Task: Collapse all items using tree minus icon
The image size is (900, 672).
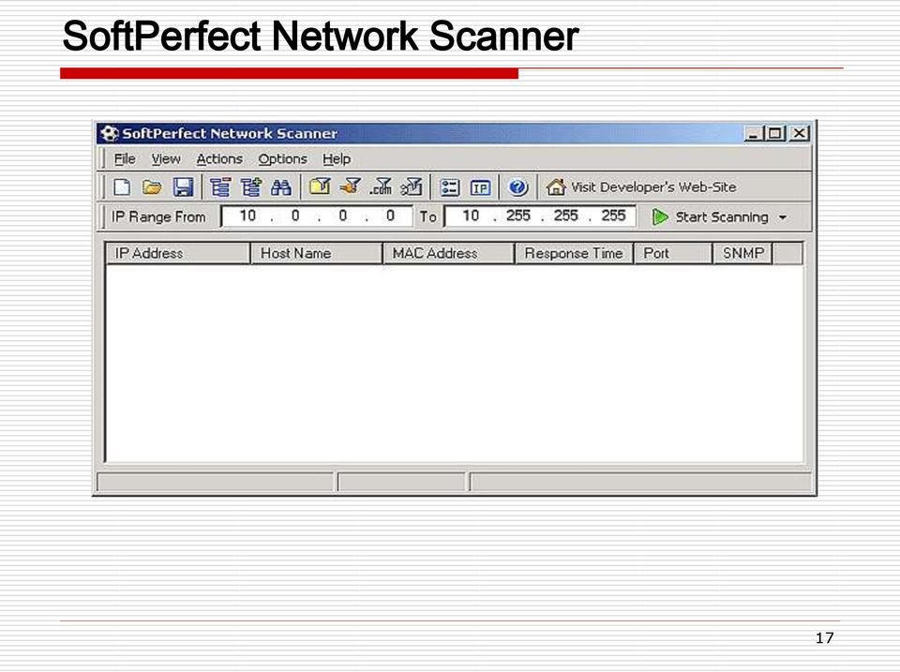Action: (x=219, y=187)
